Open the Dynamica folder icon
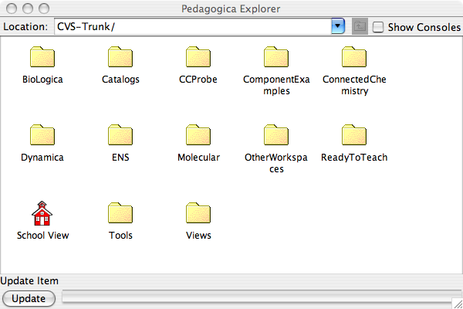Viewport: 463px width, 309px height. [x=42, y=135]
